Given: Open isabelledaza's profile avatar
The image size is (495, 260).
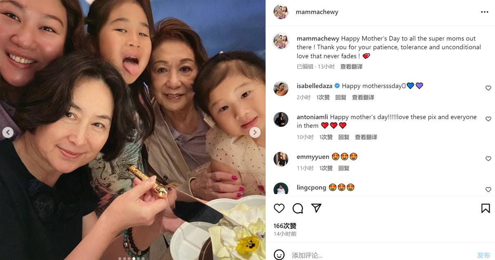Looking at the screenshot, I should click(281, 88).
